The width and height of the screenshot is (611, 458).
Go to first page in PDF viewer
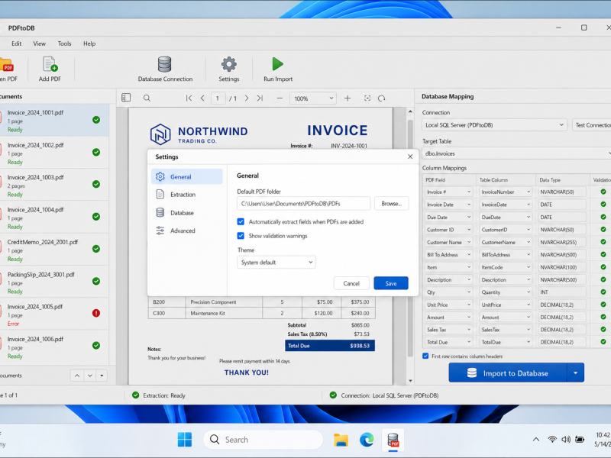pyautogui.click(x=189, y=98)
